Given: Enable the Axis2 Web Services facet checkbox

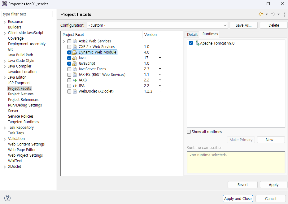Looking at the screenshot, I should click(69, 41).
